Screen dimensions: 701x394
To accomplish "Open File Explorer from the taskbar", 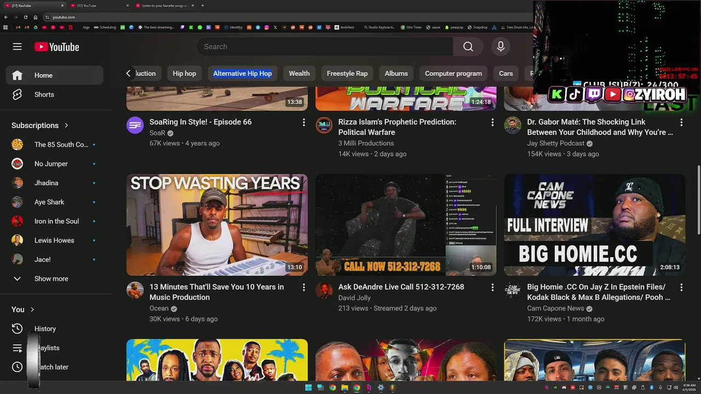I will 344,387.
